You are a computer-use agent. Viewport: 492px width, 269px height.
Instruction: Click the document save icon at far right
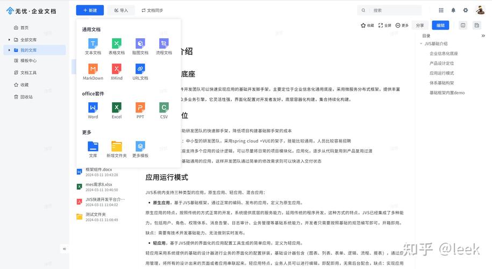(476, 25)
